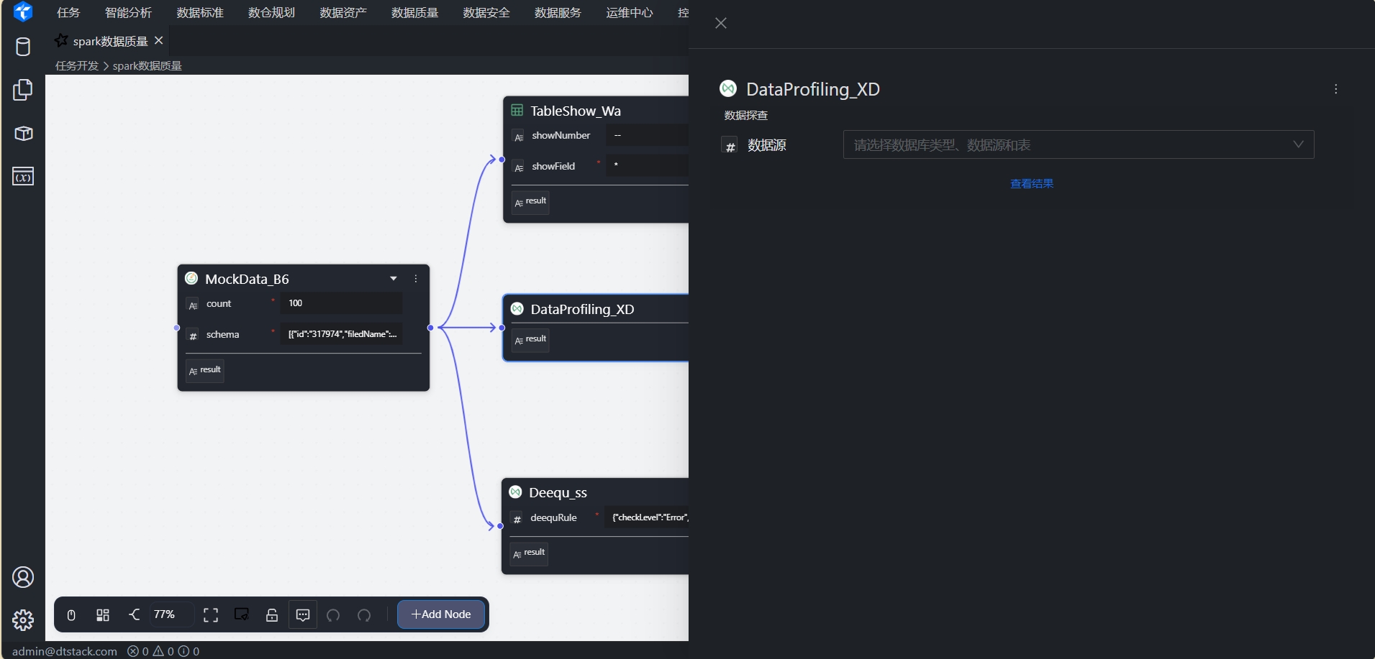
Task: Open the database icon in left sidebar
Action: pyautogui.click(x=23, y=47)
